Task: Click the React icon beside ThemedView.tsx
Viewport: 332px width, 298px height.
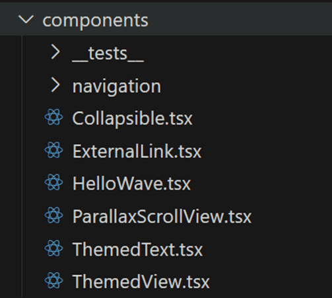Action: [53, 281]
